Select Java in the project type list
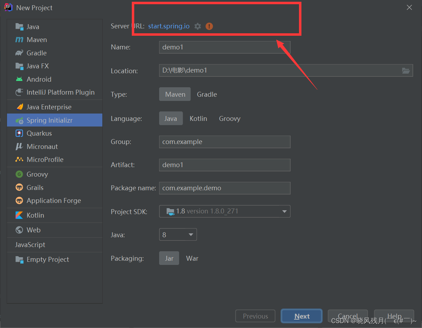This screenshot has width=422, height=328. pos(55,27)
